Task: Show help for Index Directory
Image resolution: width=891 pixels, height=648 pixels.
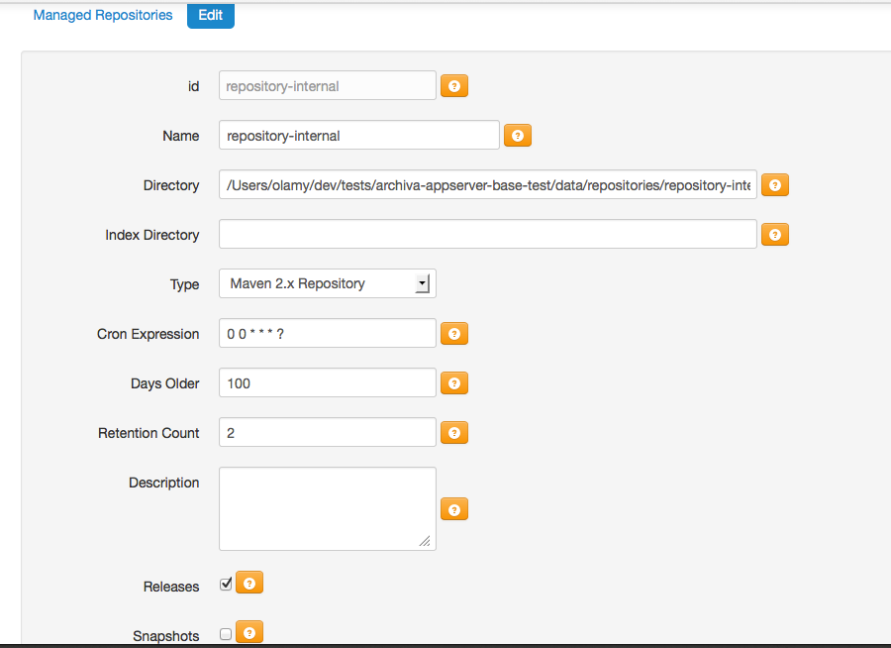Action: [774, 235]
